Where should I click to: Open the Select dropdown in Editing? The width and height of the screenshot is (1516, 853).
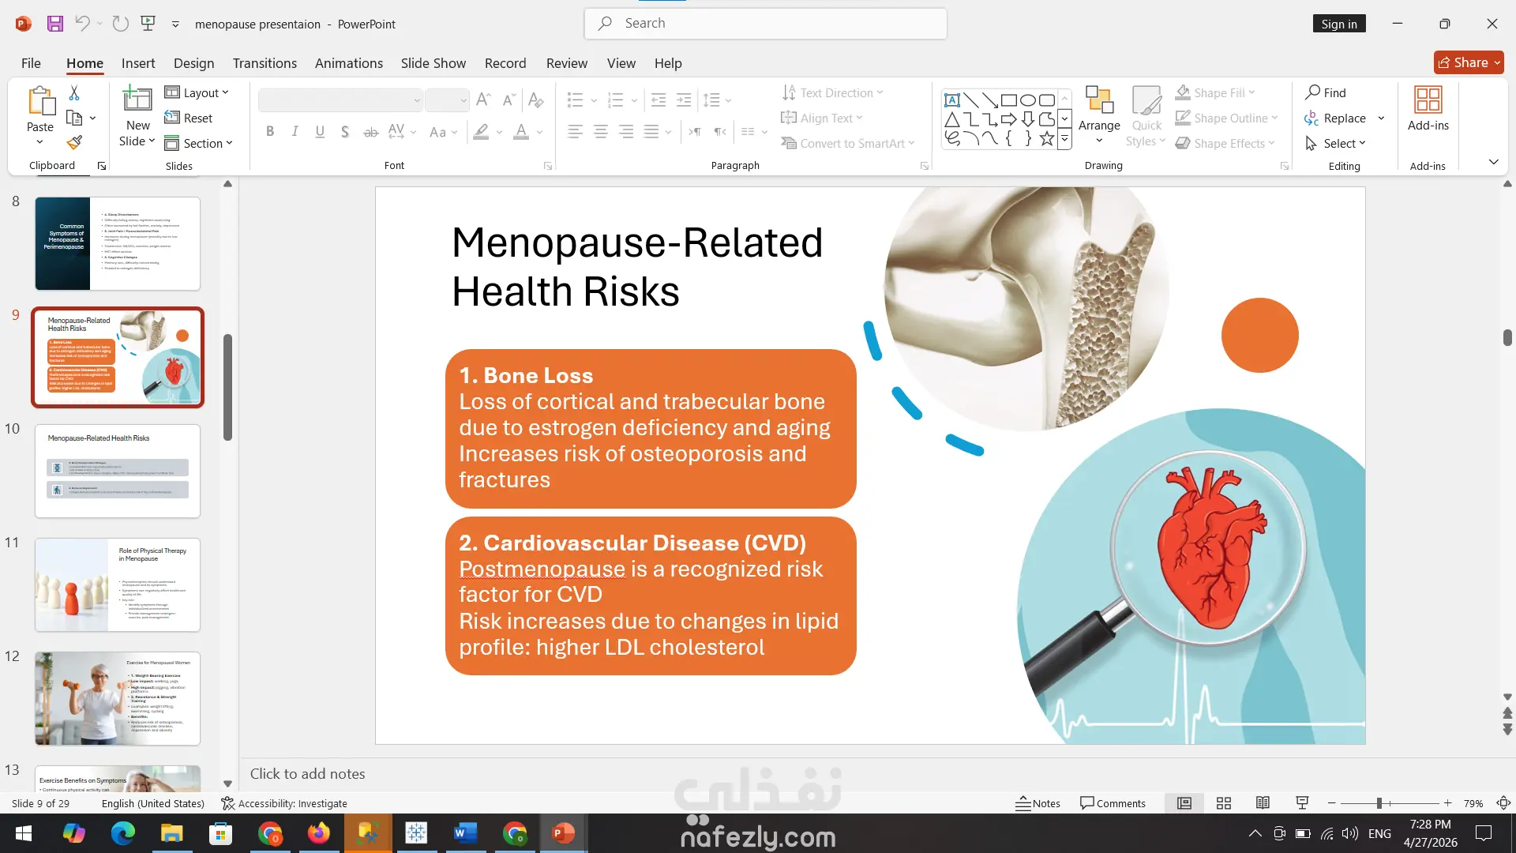coord(1335,143)
